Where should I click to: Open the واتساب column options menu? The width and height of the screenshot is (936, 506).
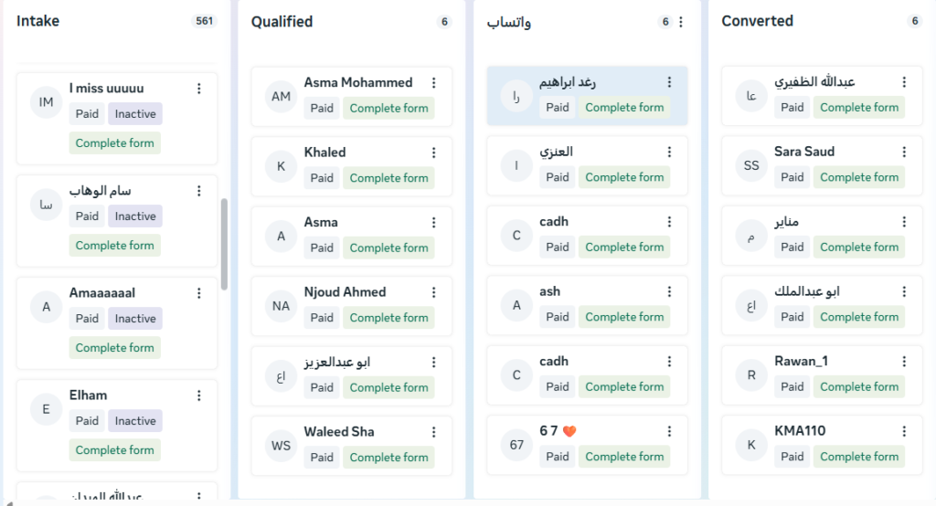681,22
